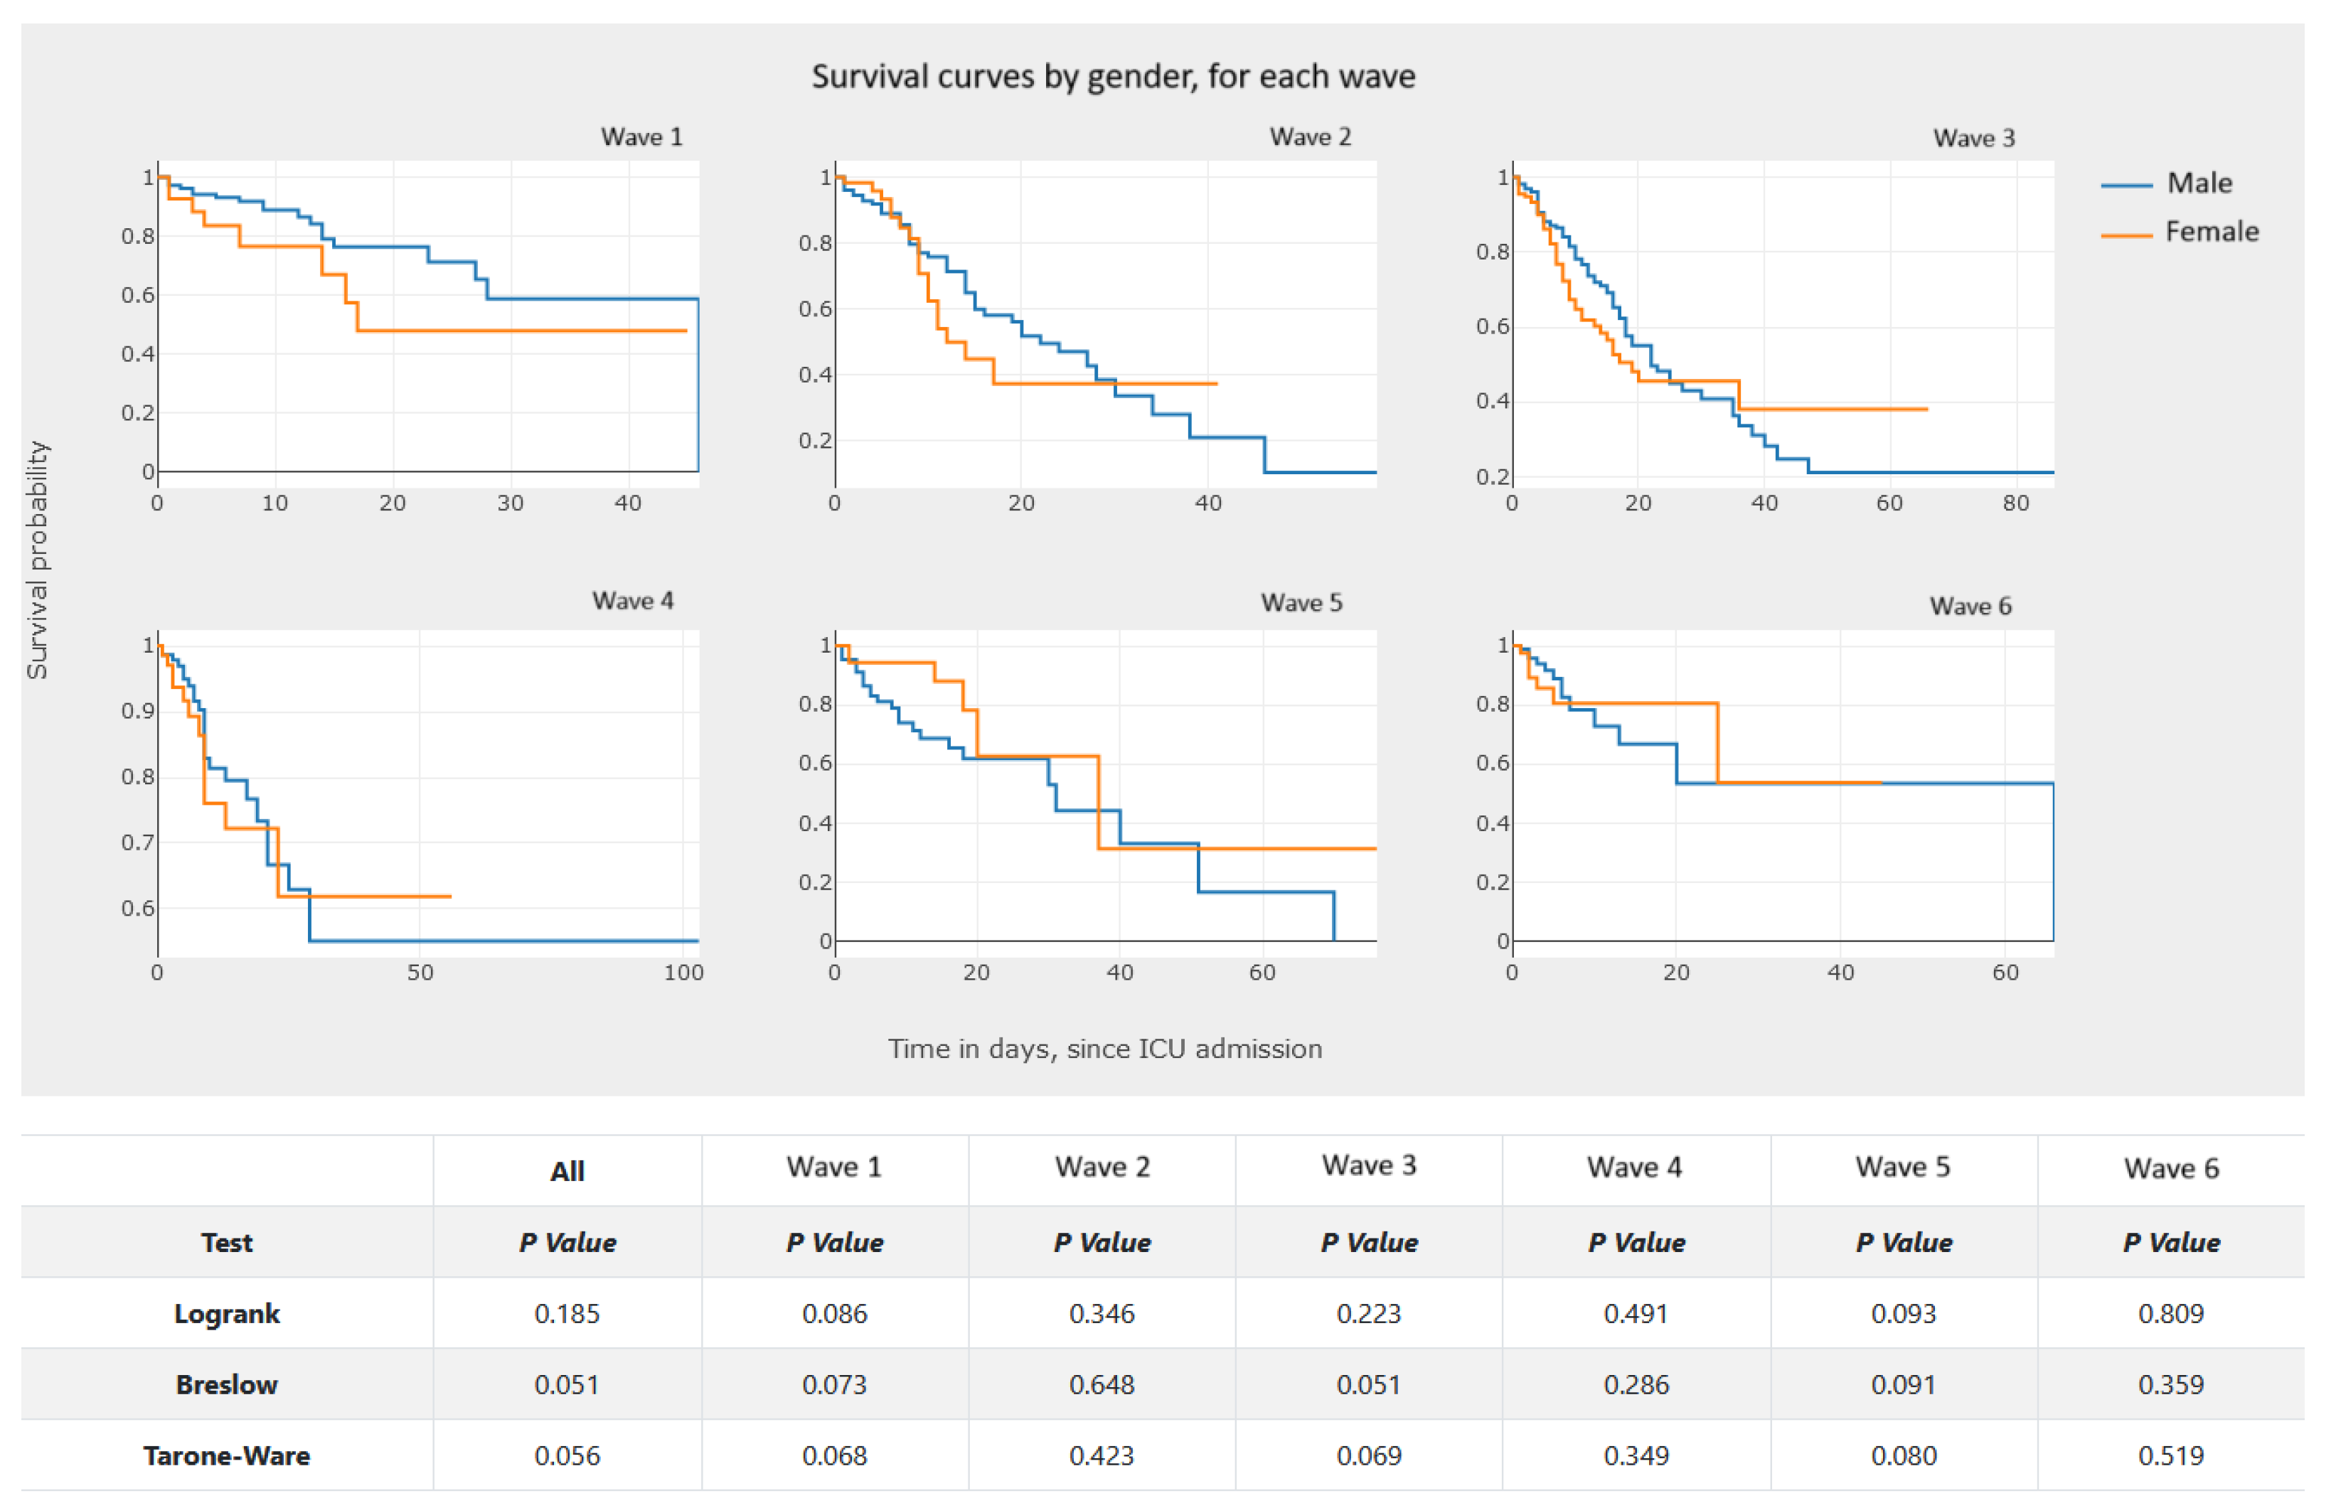Click the Logrank Wave 6 value 0.809

2170,1313
